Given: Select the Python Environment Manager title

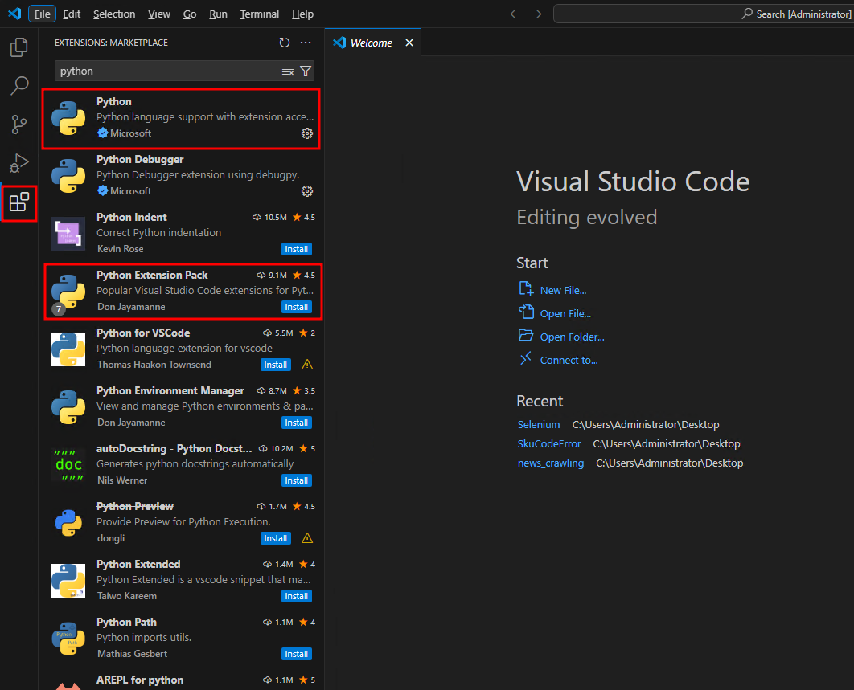Looking at the screenshot, I should (170, 390).
